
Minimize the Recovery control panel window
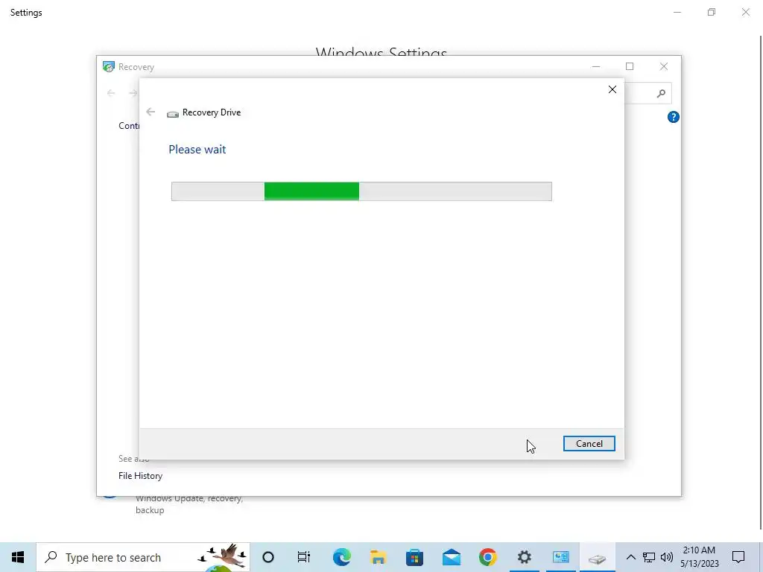tap(595, 66)
